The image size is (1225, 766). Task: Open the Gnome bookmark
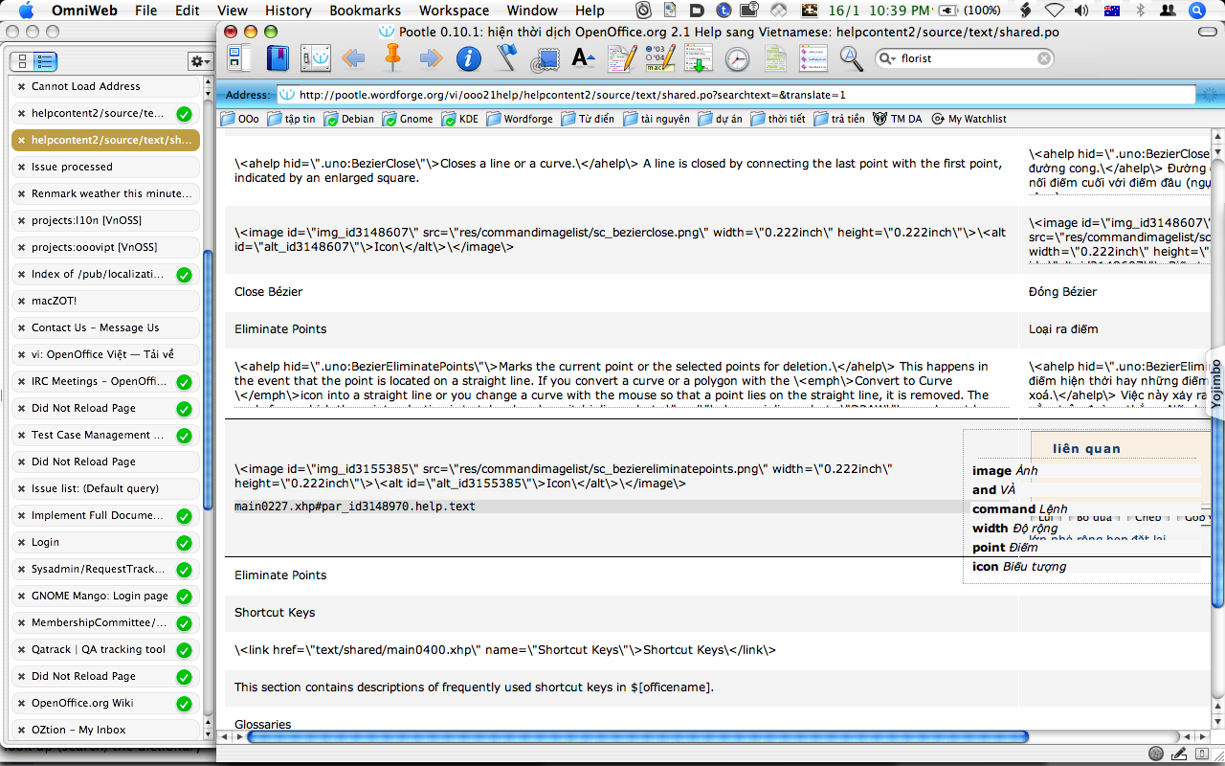(408, 119)
